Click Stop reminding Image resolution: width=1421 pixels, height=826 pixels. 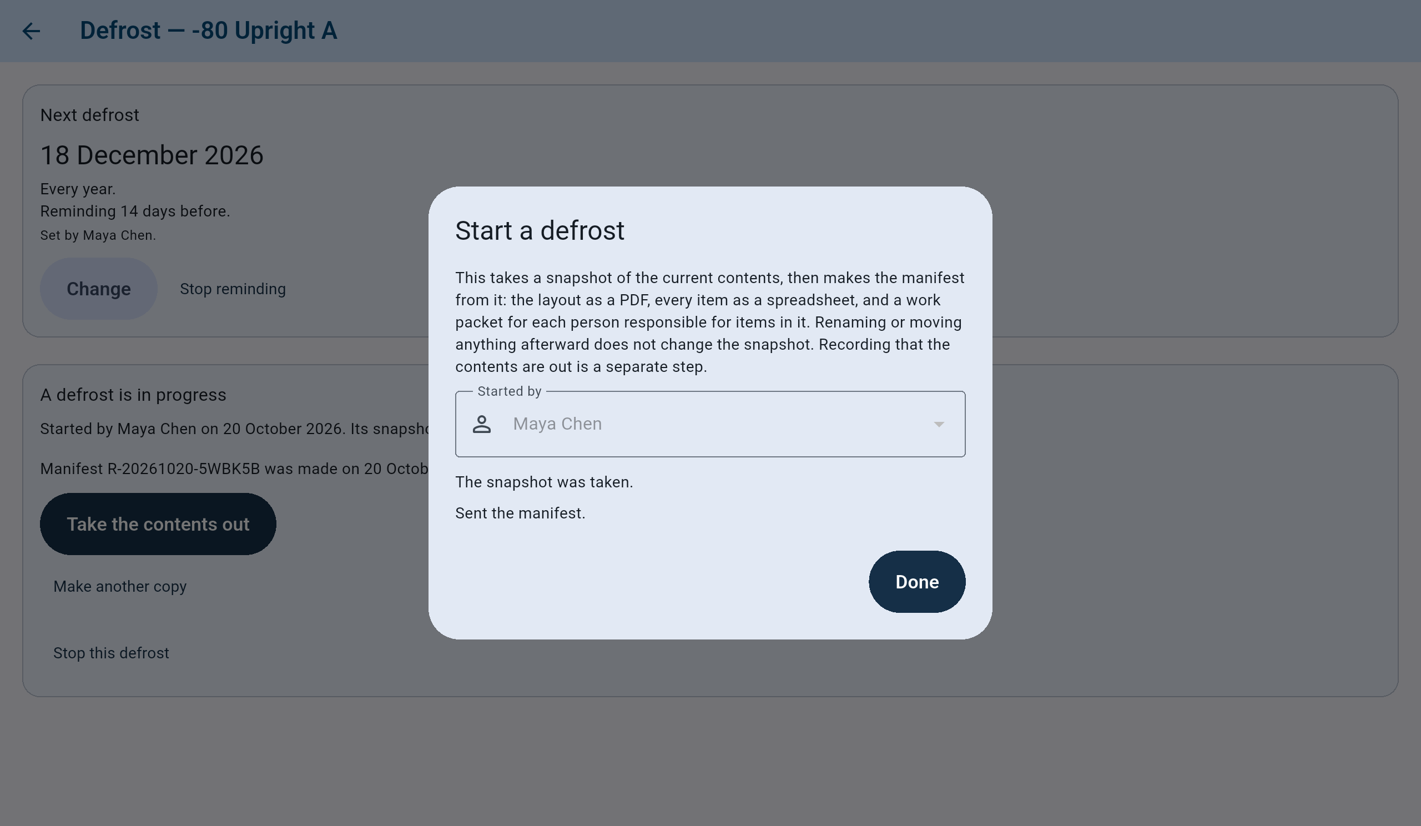tap(233, 289)
